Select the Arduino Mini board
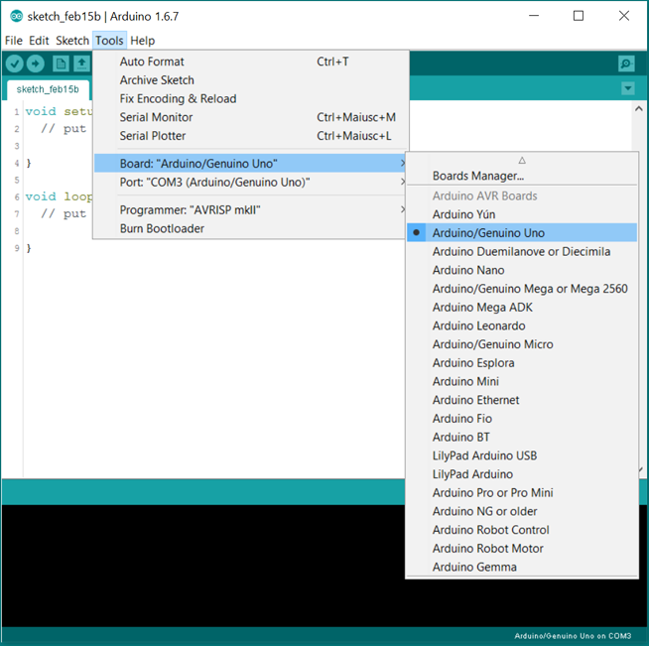 point(522,382)
